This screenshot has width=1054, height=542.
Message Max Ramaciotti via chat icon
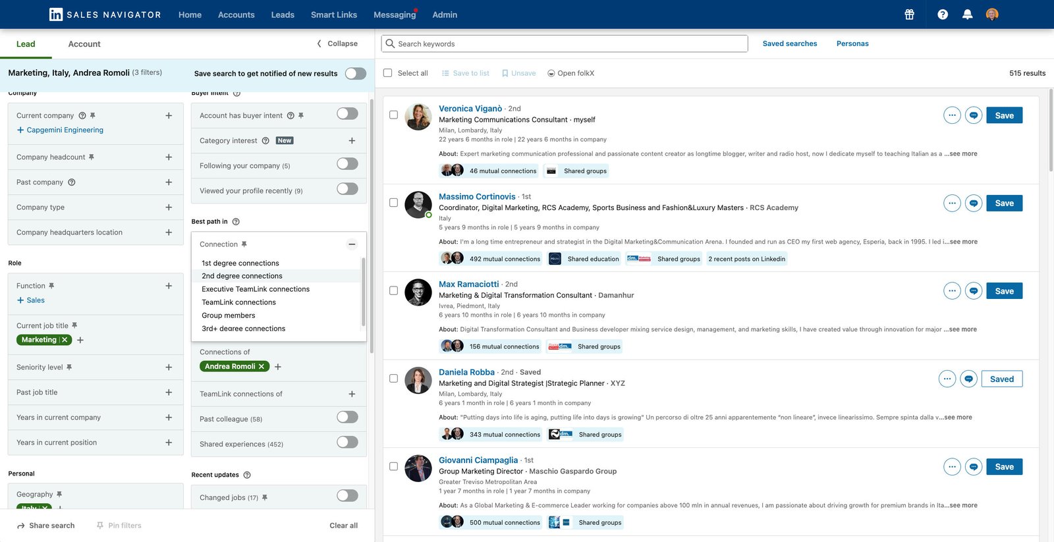(x=974, y=290)
